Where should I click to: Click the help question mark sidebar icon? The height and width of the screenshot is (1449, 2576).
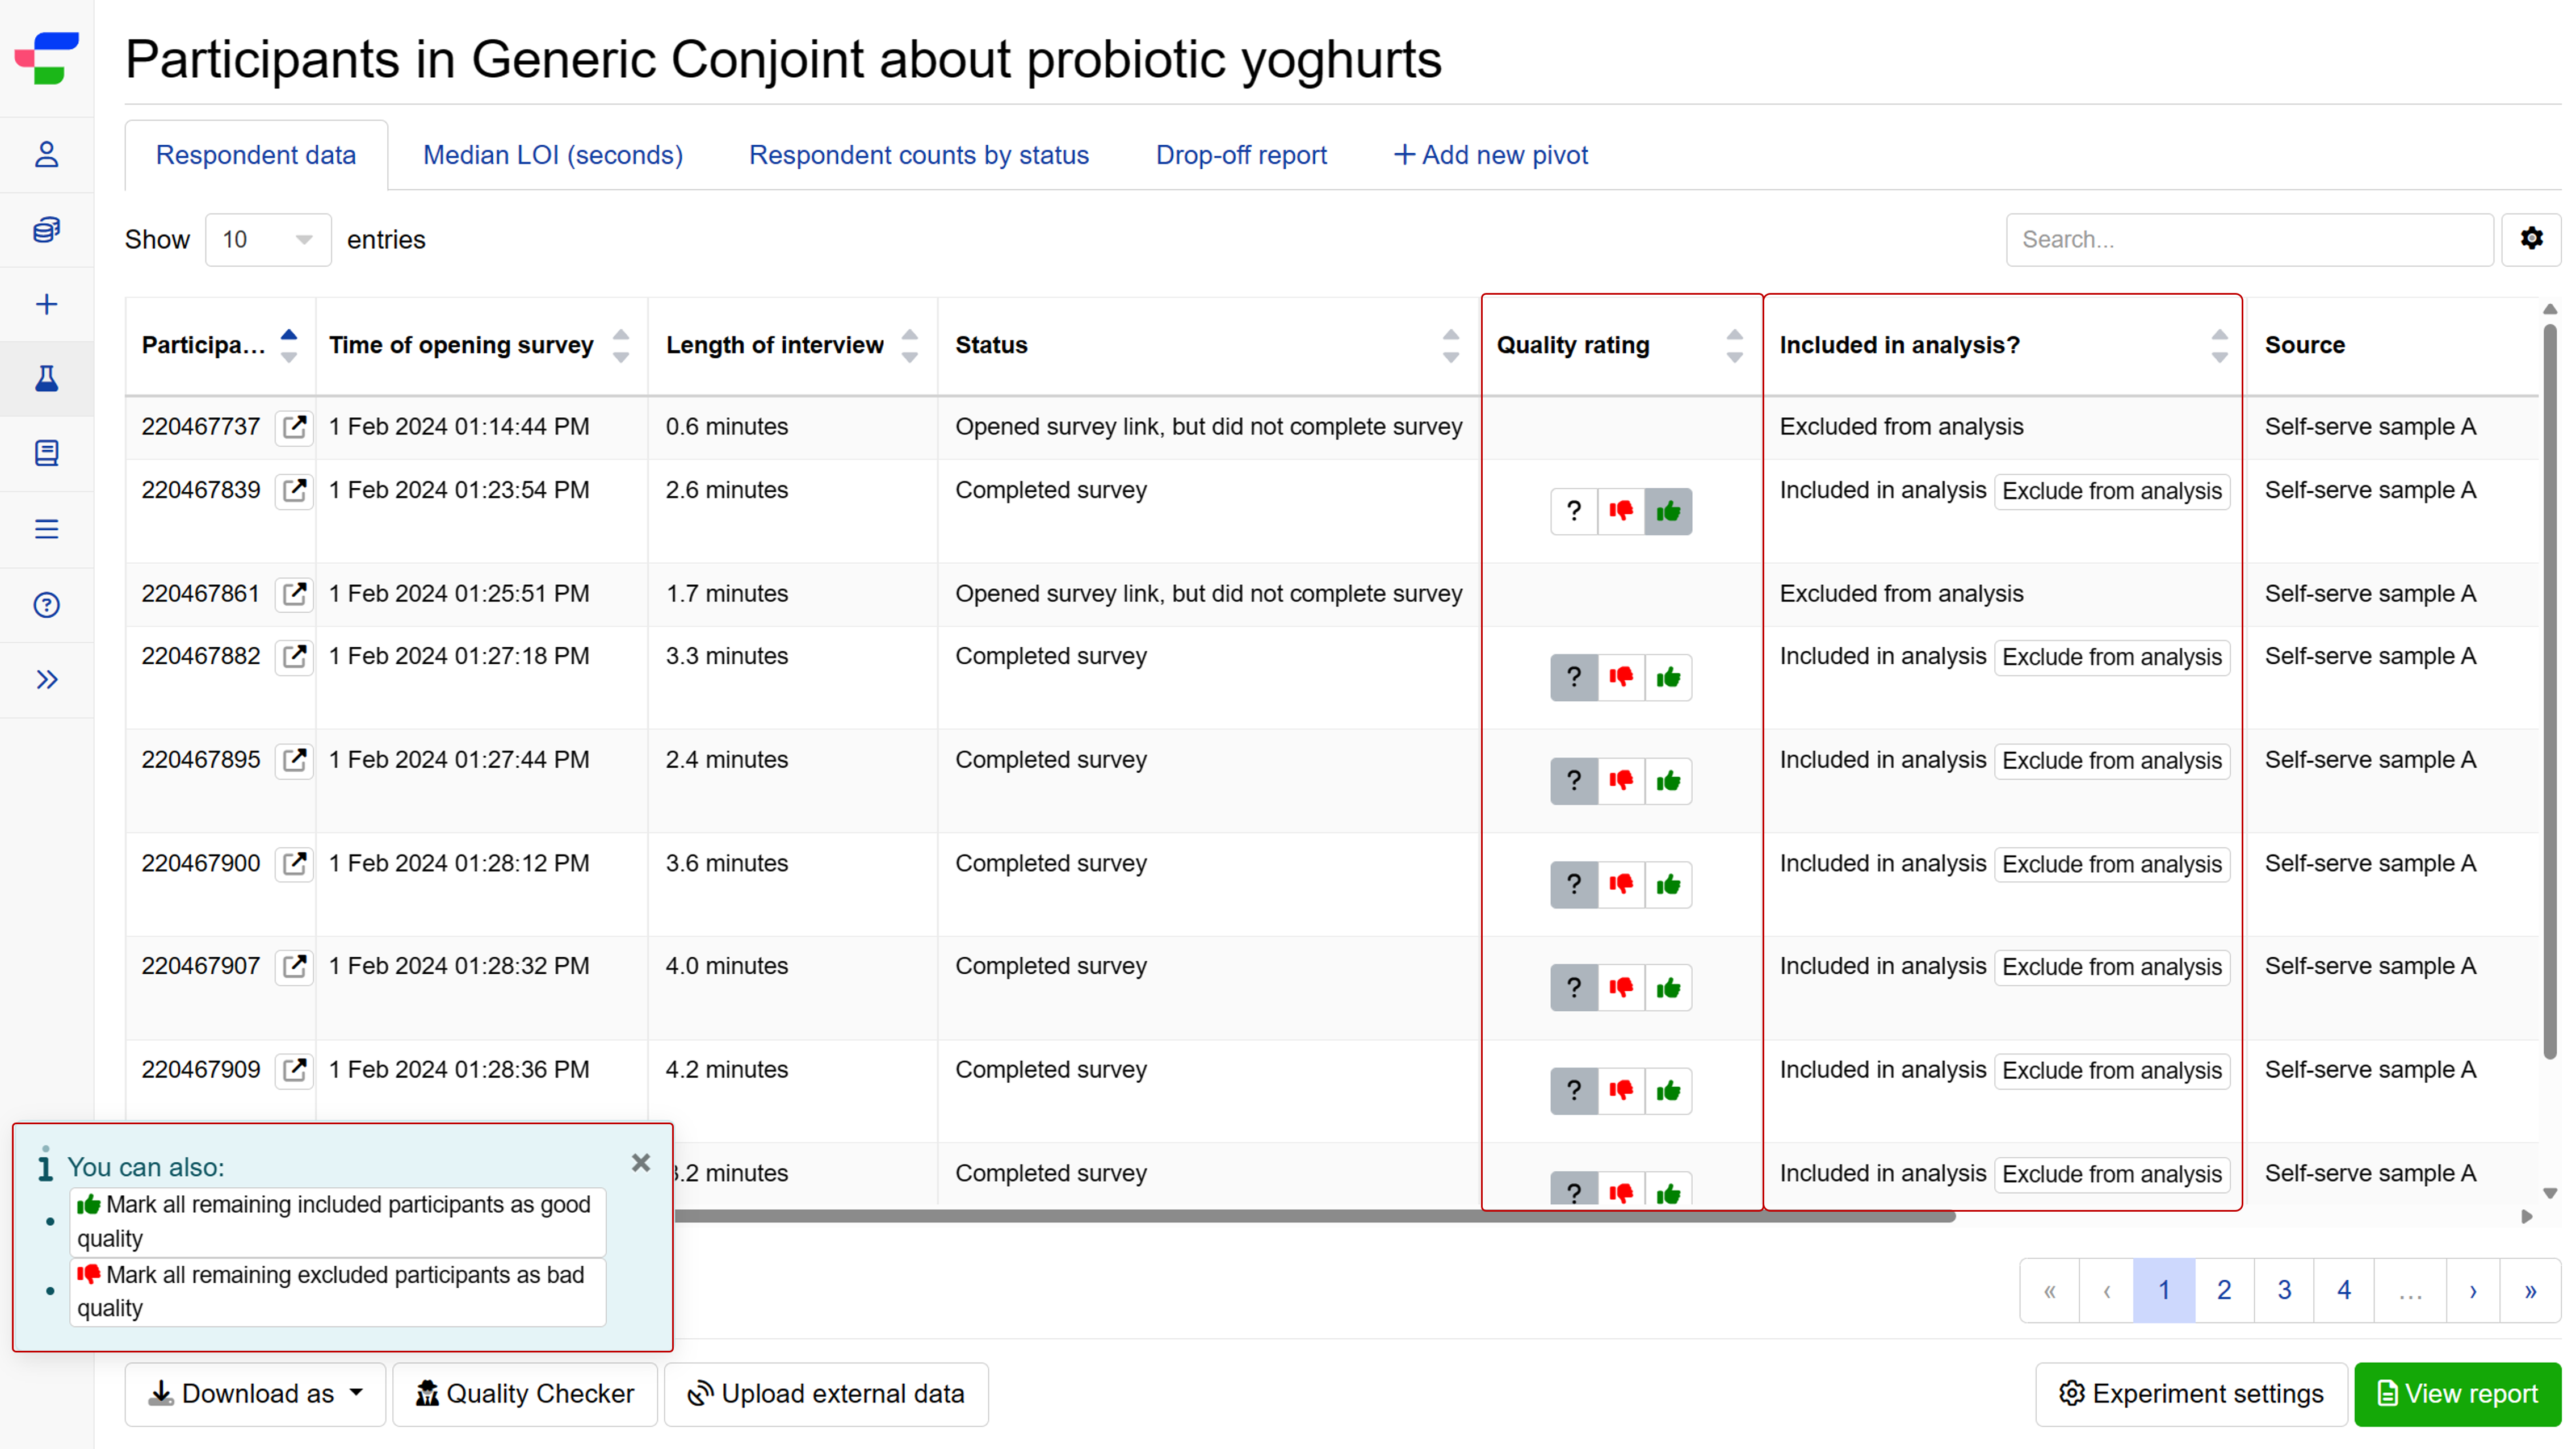coord(47,605)
